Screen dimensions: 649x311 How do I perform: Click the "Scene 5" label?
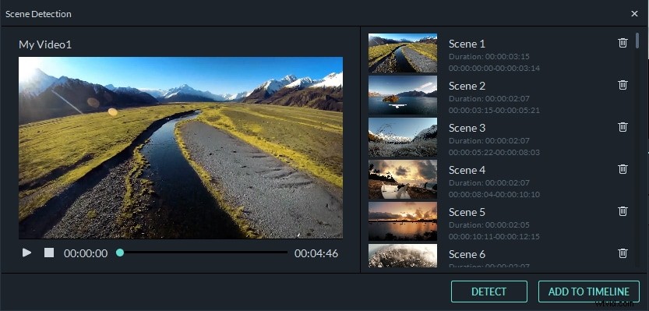point(467,212)
